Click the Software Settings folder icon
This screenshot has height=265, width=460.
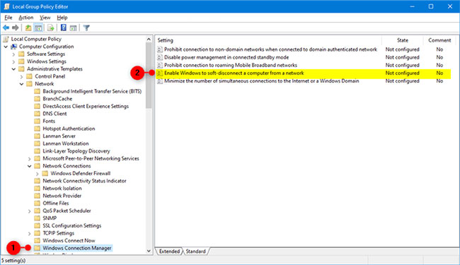click(x=21, y=54)
